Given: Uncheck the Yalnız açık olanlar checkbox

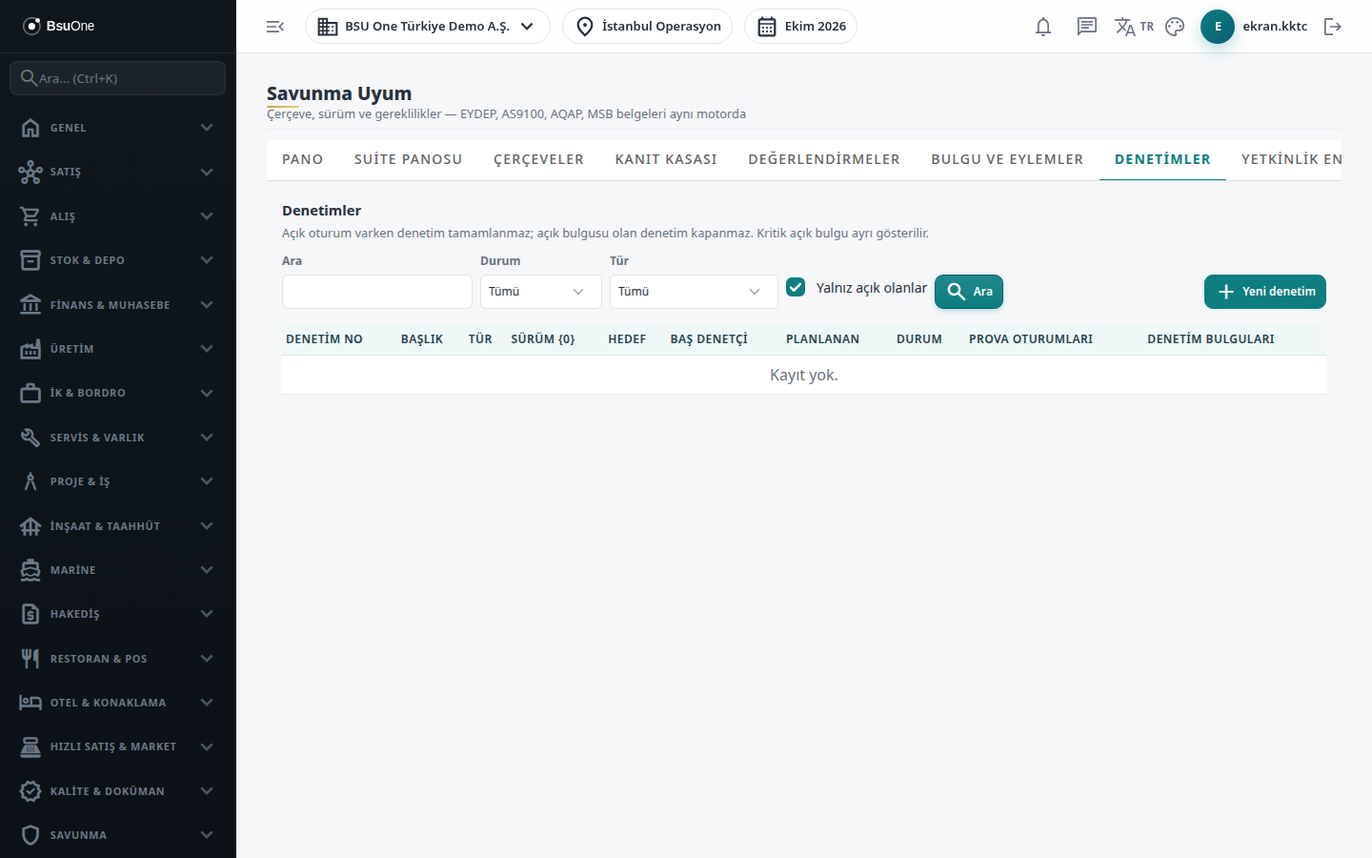Looking at the screenshot, I should click(796, 287).
